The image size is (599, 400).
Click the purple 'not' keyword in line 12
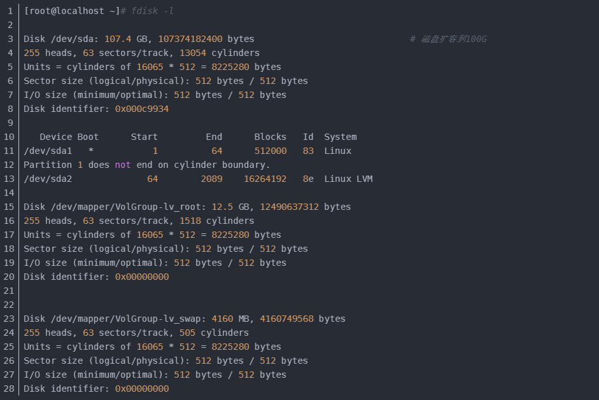point(123,165)
